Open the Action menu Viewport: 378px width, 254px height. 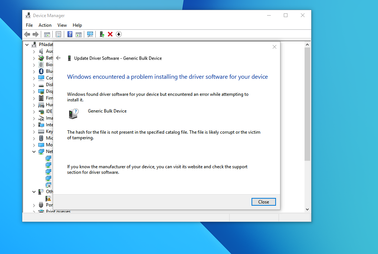(45, 25)
